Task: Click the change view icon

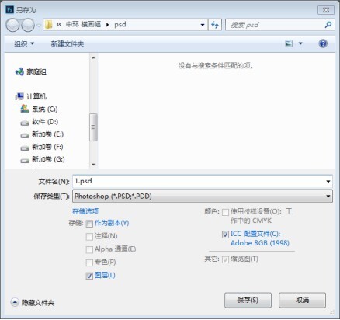Action: pyautogui.click(x=289, y=43)
